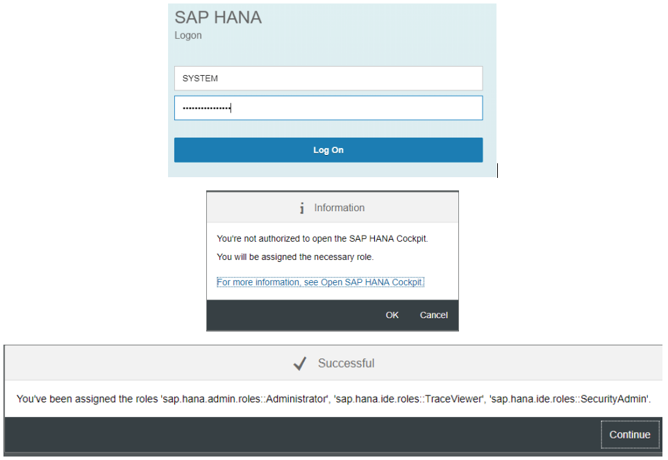Click the 'sap.hana.ide.roles::TraceViewer' role name
This screenshot has width=668, height=460.
point(410,399)
